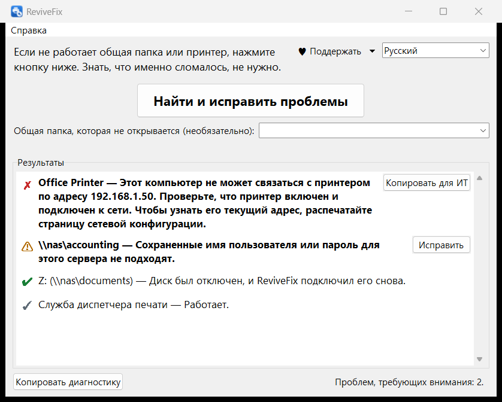This screenshot has width=502, height=402.
Task: Click the warning triangle icon for \\nas\accounting
Action: point(27,246)
